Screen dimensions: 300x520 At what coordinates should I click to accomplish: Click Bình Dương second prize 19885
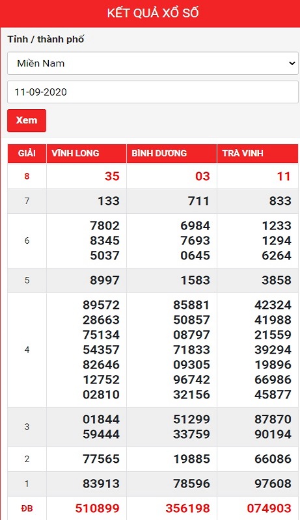click(x=191, y=459)
